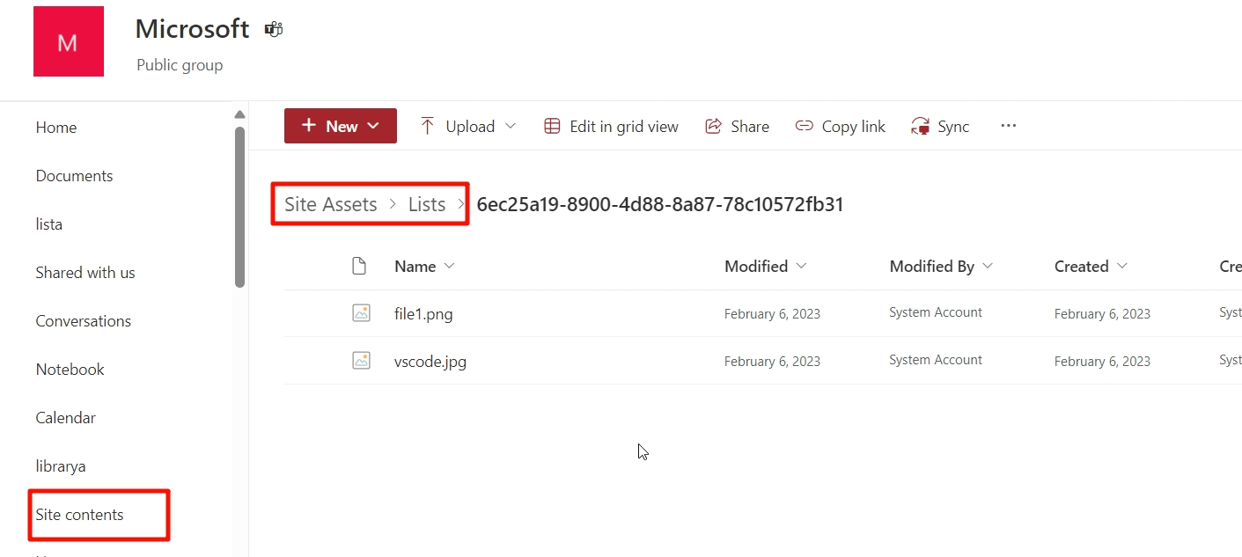Open the more actions ellipsis menu

(x=1009, y=126)
